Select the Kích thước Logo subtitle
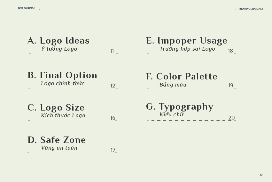The height and width of the screenshot is (182, 272). coord(63,116)
